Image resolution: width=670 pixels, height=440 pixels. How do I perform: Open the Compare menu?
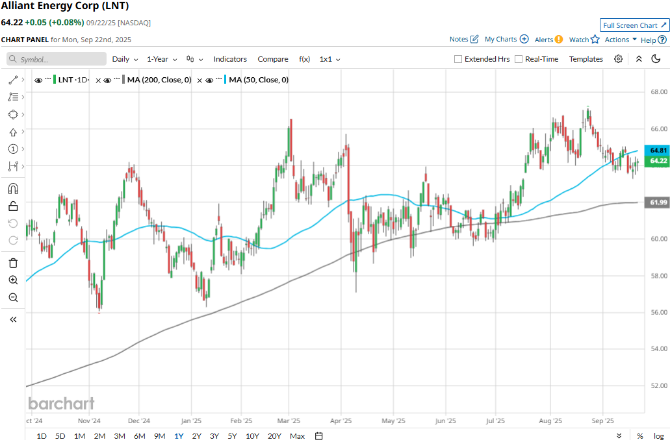pos(273,59)
